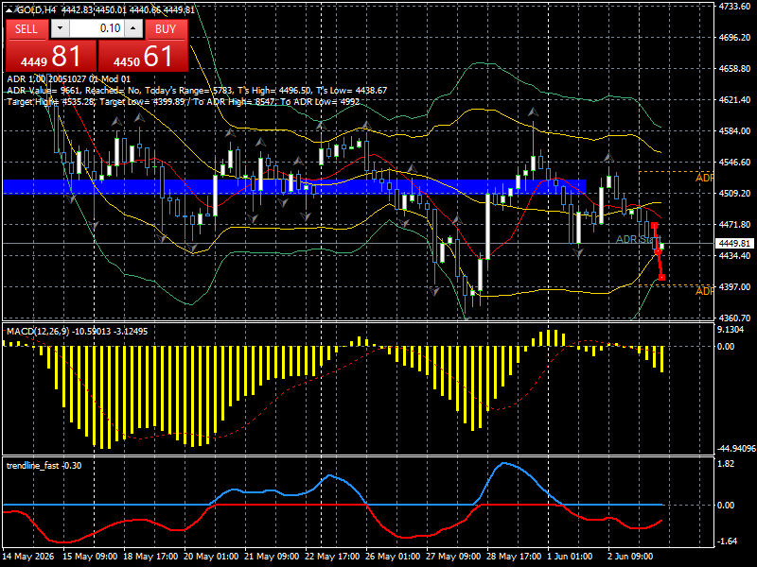Click the 4360.70 price scale label

[x=735, y=318]
